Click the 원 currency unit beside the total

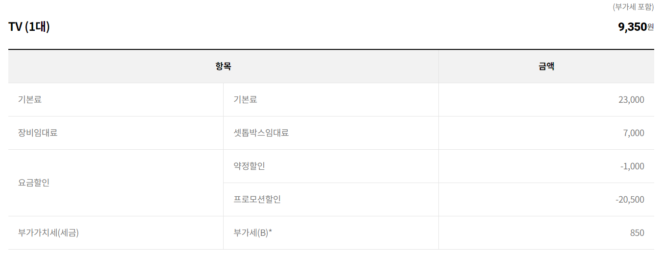coord(650,27)
